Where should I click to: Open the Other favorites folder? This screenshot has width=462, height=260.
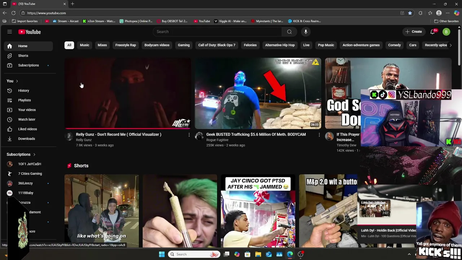coord(446,21)
